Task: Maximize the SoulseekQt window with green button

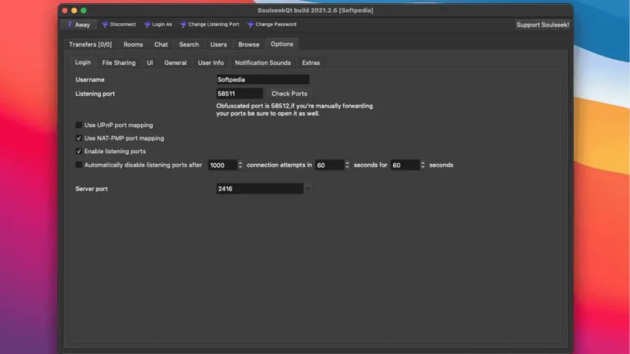Action: pos(84,11)
